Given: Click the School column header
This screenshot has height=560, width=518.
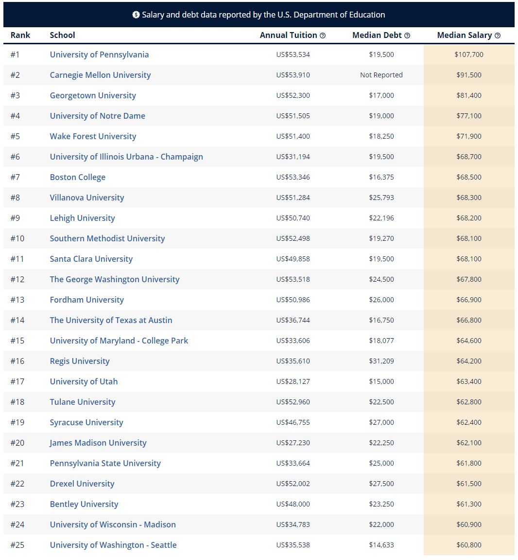Looking at the screenshot, I should [62, 35].
